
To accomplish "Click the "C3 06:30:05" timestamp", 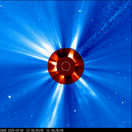I will (x=35, y=130).
